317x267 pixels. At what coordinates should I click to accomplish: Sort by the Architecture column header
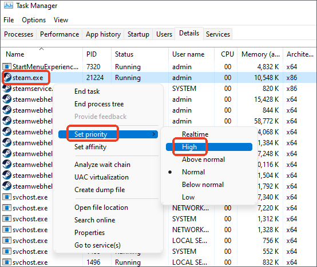pos(300,54)
